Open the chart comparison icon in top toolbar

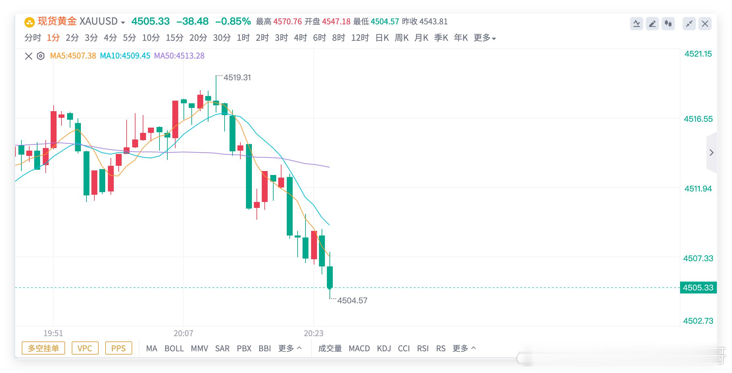tap(637, 24)
